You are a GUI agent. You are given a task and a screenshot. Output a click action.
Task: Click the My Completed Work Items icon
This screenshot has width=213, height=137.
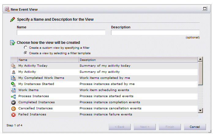pos(13,78)
